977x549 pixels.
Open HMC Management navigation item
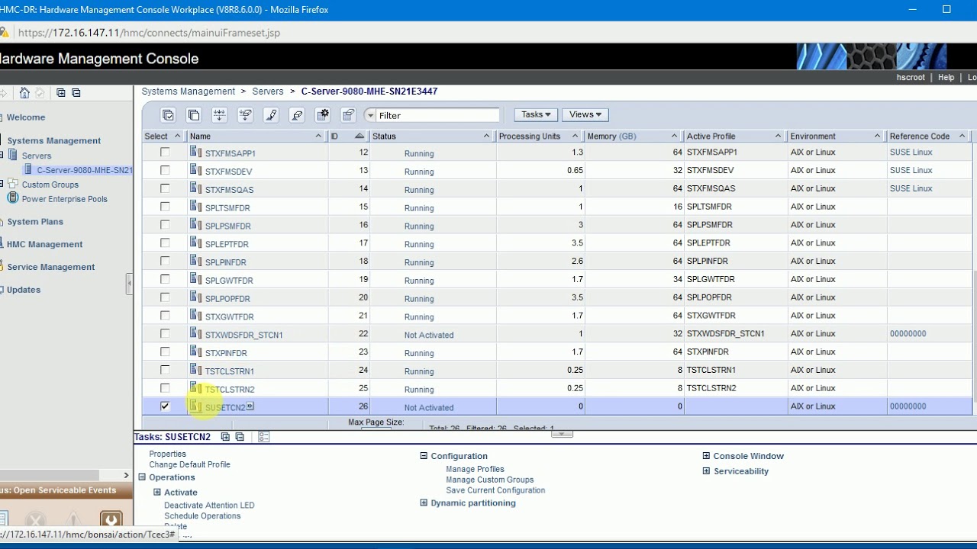tap(44, 244)
